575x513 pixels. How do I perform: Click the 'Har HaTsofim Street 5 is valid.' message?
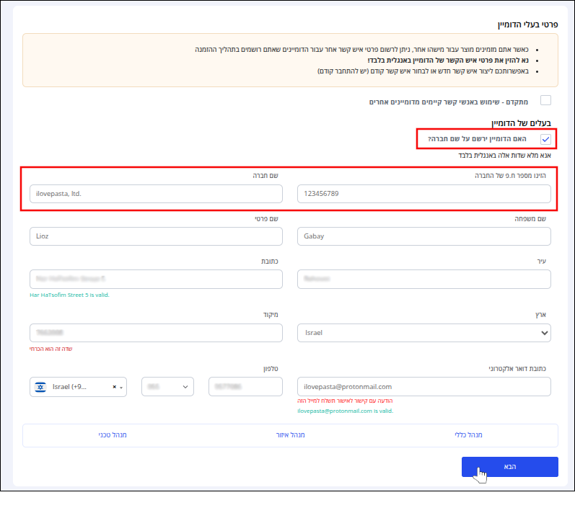[x=69, y=295]
